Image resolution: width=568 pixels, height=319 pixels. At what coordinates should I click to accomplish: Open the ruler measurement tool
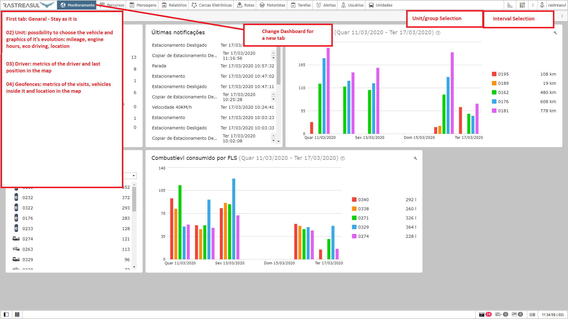click(x=510, y=5)
